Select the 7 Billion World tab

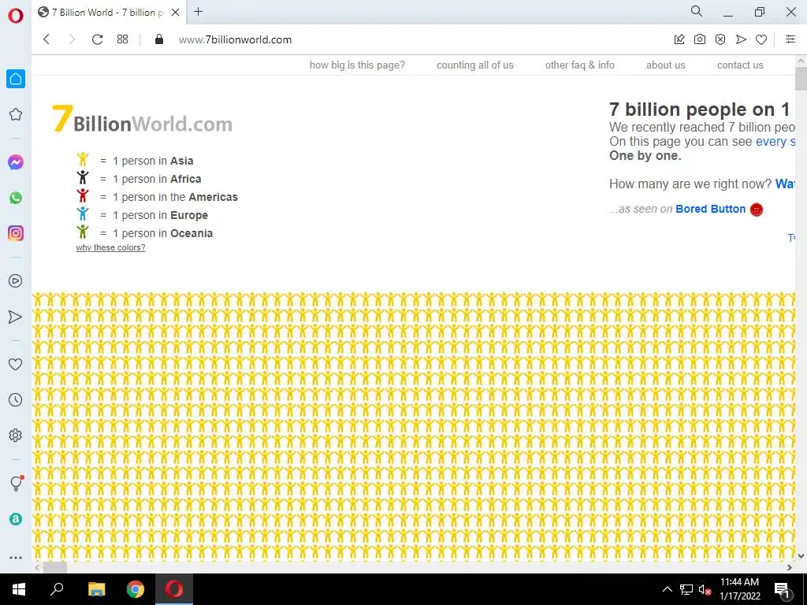[108, 13]
